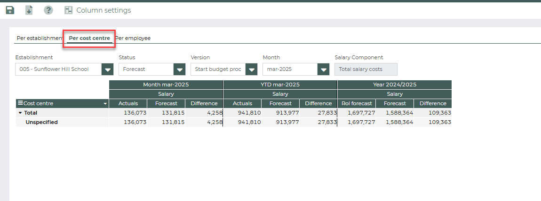Viewport: 541px width, 201px height.
Task: Open the Version dropdown arrow
Action: click(252, 70)
